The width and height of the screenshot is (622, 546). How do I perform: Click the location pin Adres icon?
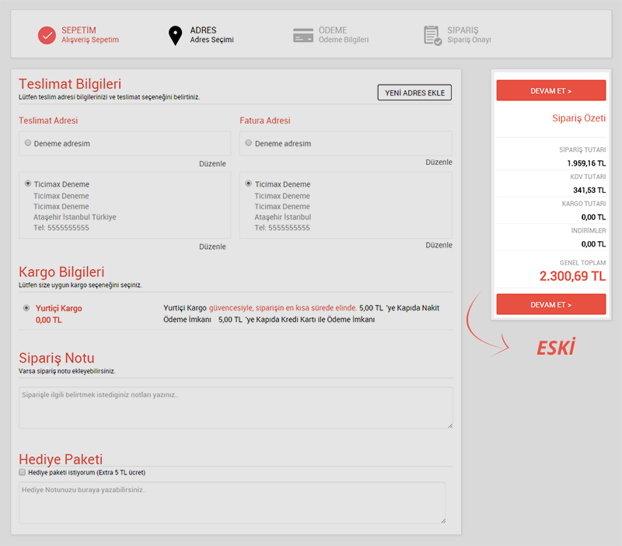pyautogui.click(x=175, y=35)
